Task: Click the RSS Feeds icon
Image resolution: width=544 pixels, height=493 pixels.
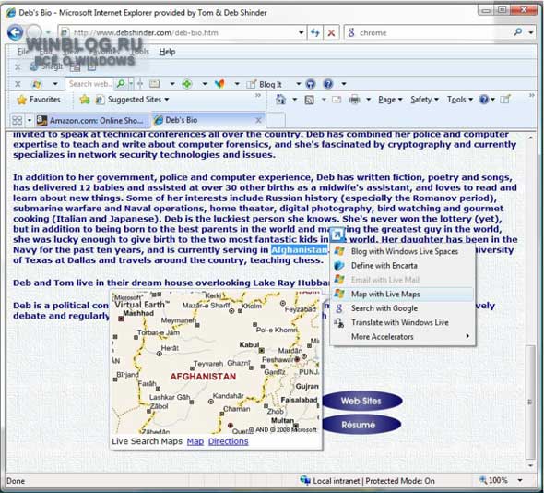Action: (309, 100)
